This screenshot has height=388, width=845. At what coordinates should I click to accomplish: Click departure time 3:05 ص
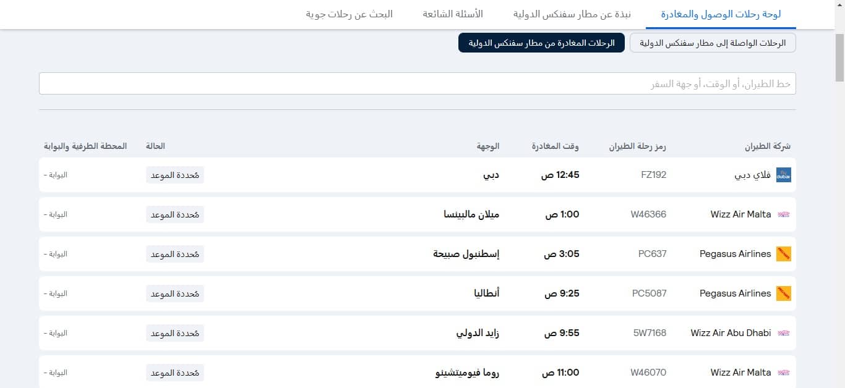click(x=562, y=254)
